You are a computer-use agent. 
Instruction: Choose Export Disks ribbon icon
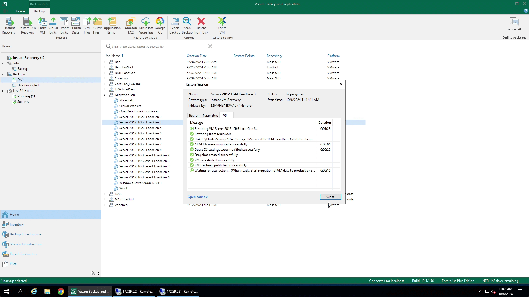click(x=64, y=26)
